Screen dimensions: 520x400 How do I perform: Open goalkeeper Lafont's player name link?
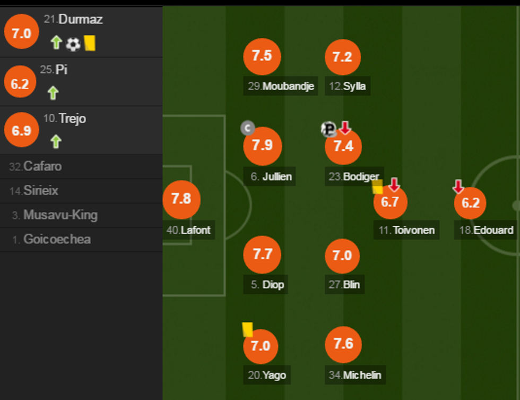[x=195, y=230]
